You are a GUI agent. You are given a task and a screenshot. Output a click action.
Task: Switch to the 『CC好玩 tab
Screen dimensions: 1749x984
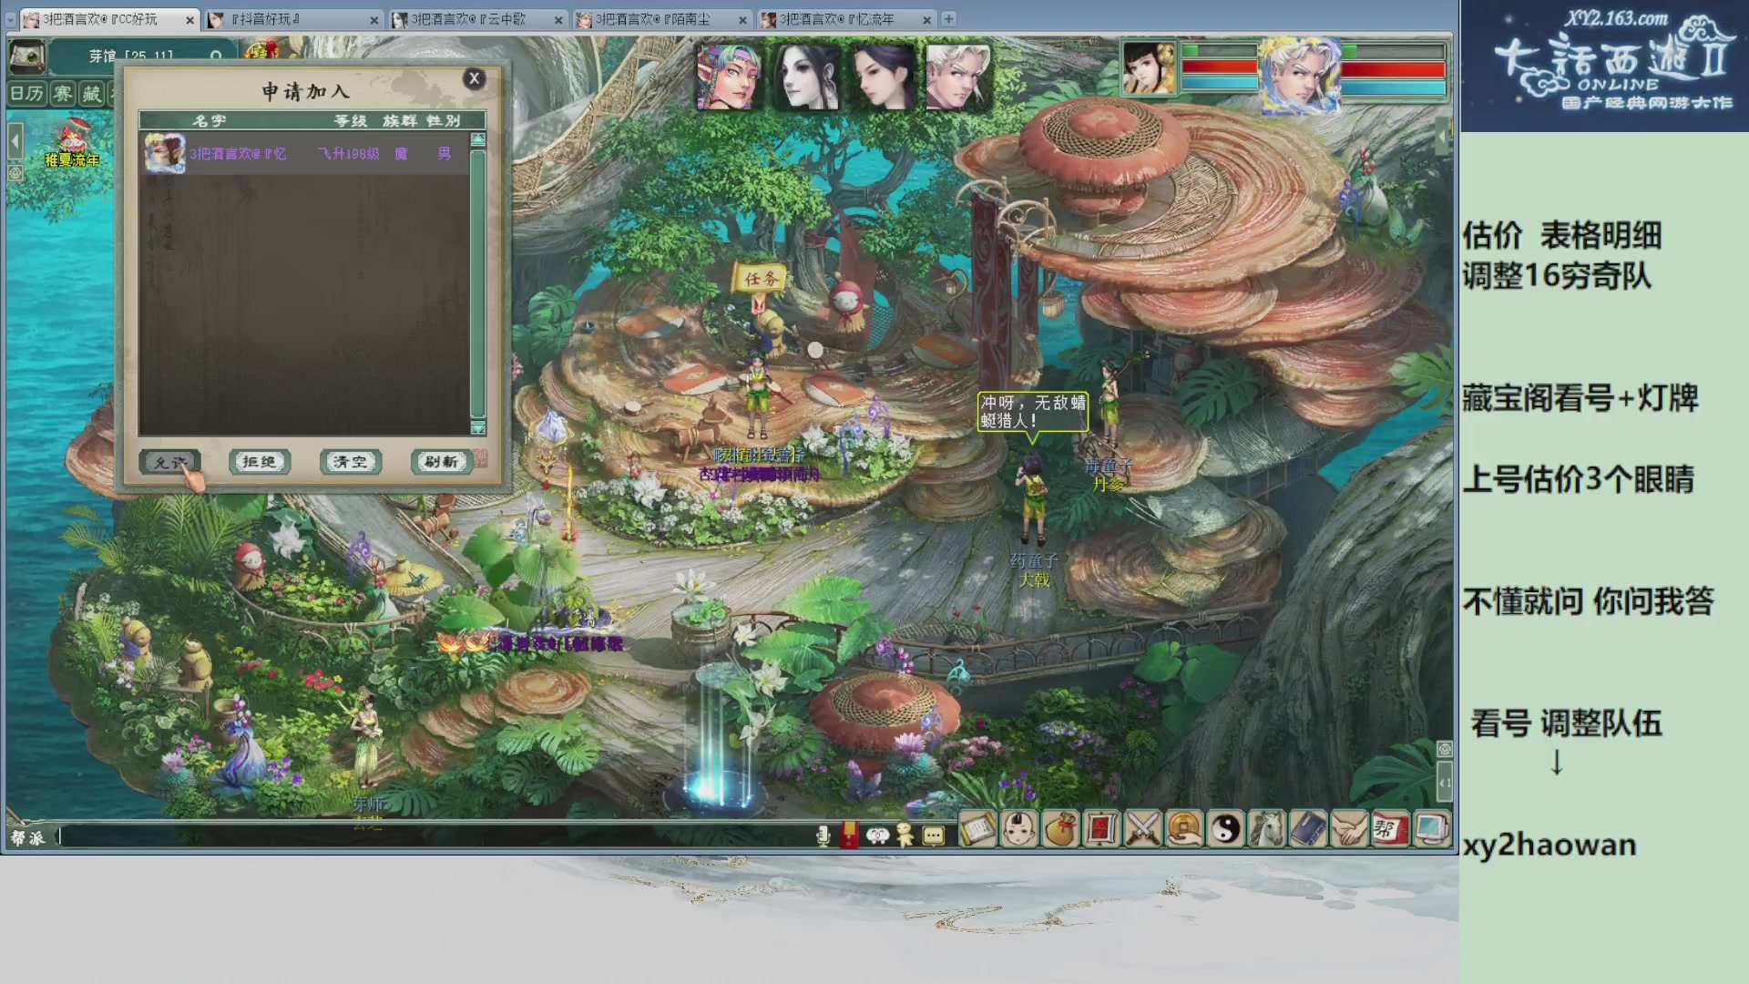110,19
